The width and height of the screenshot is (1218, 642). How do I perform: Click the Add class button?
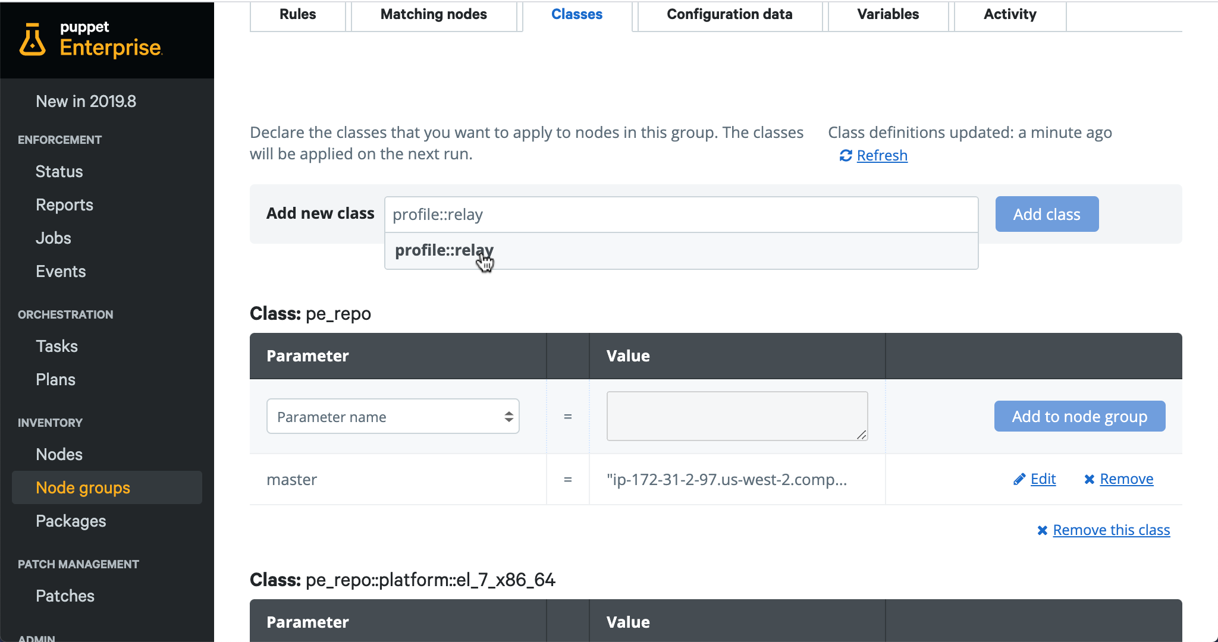pos(1047,214)
